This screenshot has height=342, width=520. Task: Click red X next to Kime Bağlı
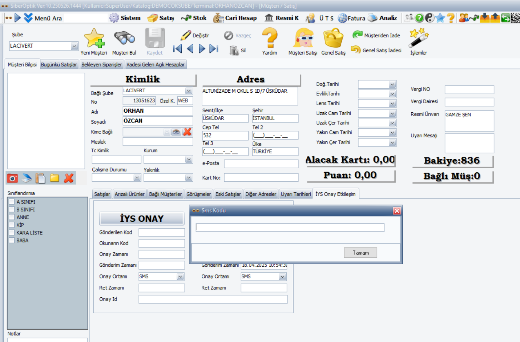(x=188, y=132)
